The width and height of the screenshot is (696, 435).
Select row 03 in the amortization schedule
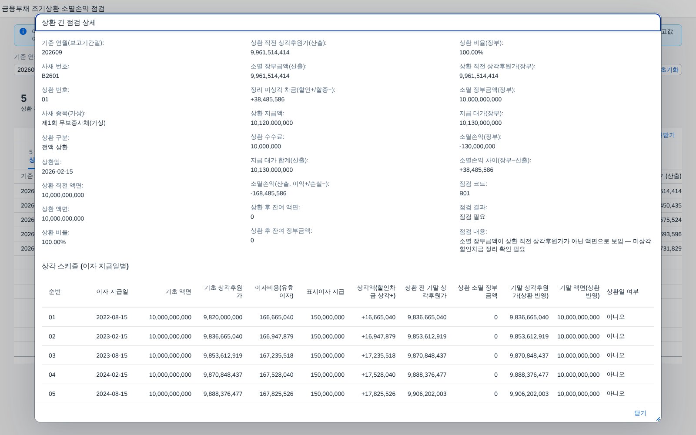[348, 355]
